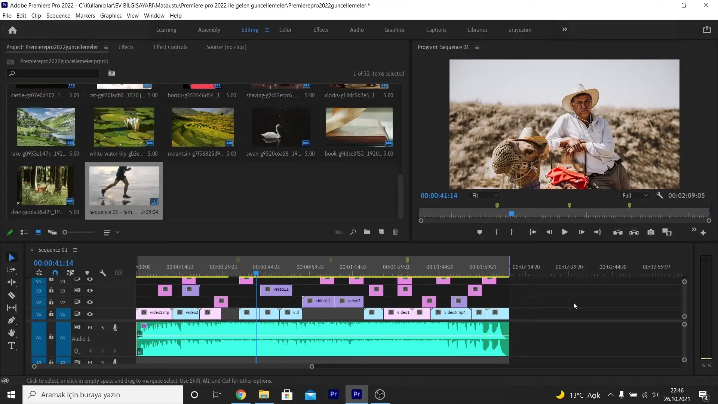718x404 pixels.
Task: Select the Slip tool
Action: [12, 308]
